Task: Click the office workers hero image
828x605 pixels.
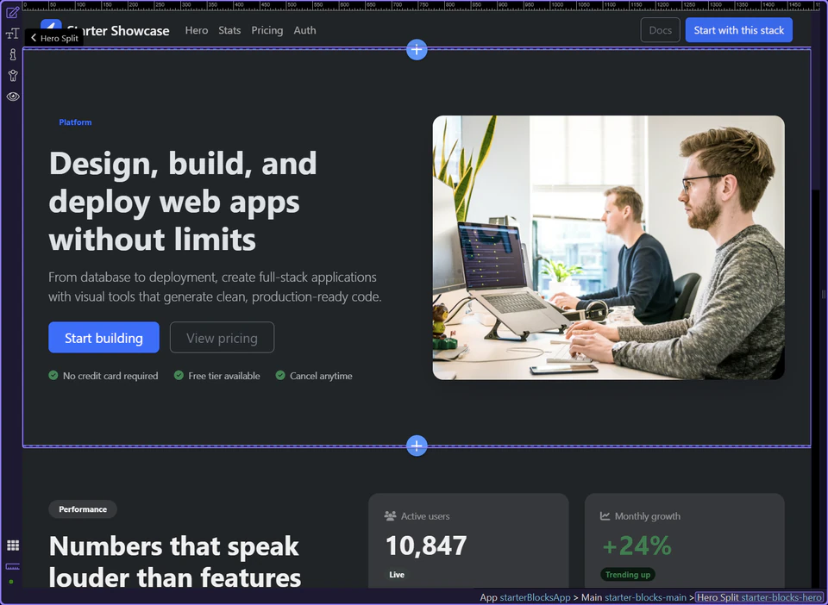Action: pyautogui.click(x=608, y=247)
